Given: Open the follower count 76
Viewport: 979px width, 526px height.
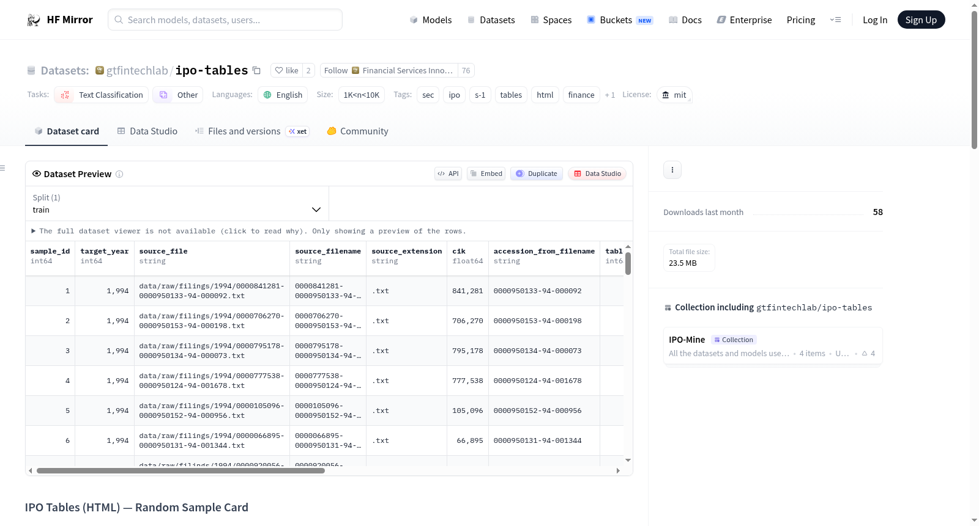Looking at the screenshot, I should click(466, 70).
